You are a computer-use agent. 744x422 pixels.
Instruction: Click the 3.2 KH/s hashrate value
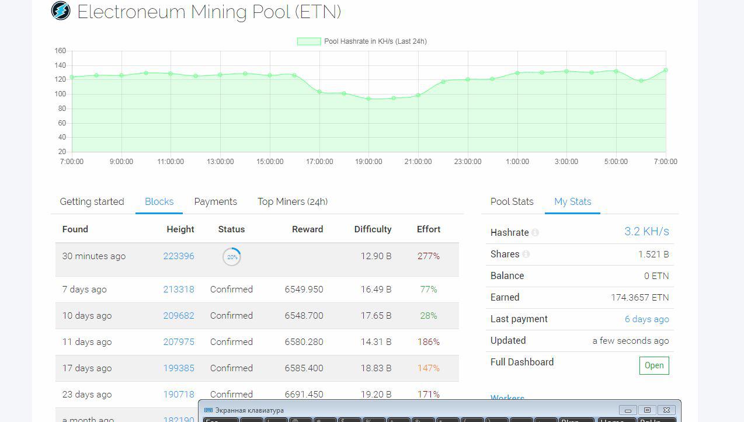[x=646, y=232]
